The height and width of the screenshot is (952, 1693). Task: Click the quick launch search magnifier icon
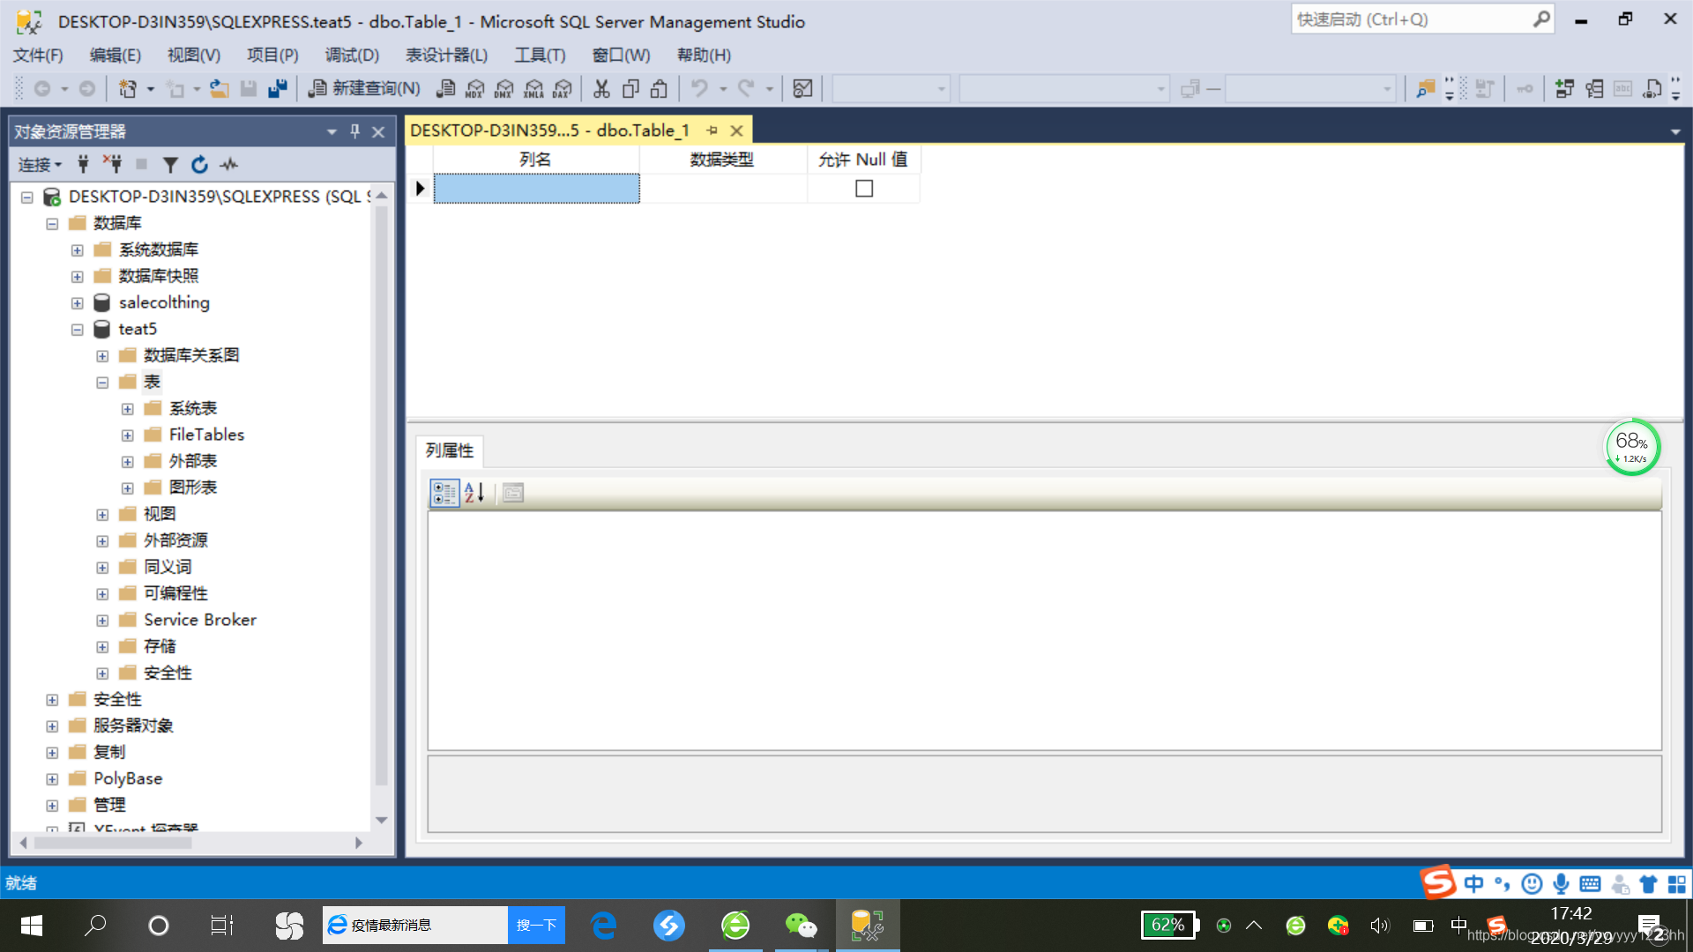[1540, 19]
